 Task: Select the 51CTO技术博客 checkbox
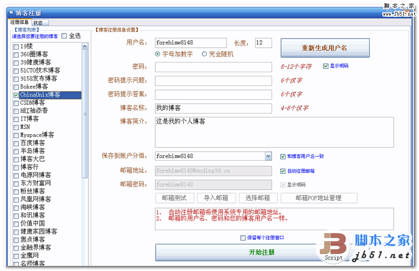[16, 71]
